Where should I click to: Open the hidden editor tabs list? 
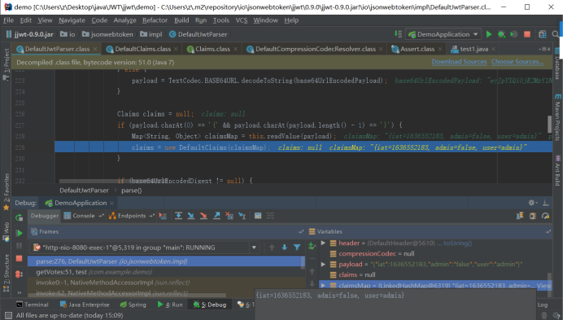pyautogui.click(x=544, y=49)
